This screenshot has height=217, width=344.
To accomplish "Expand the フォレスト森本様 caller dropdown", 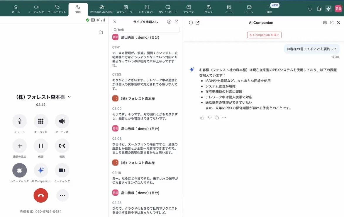I will (69, 97).
